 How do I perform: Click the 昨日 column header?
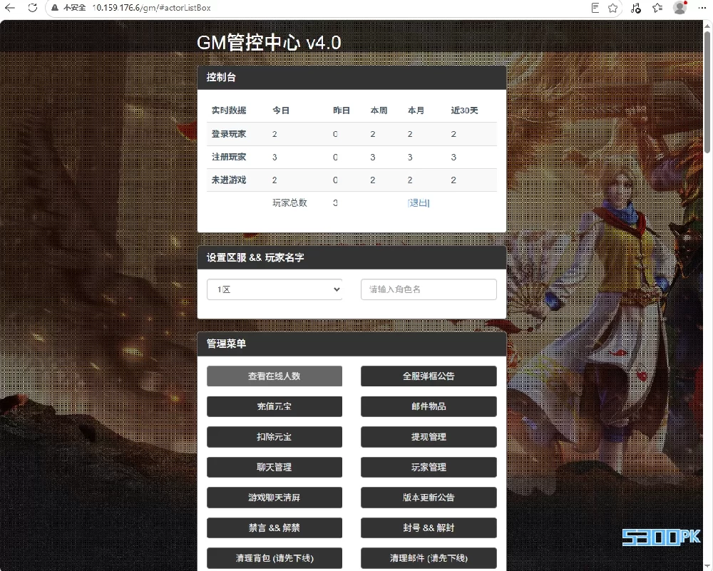[342, 110]
